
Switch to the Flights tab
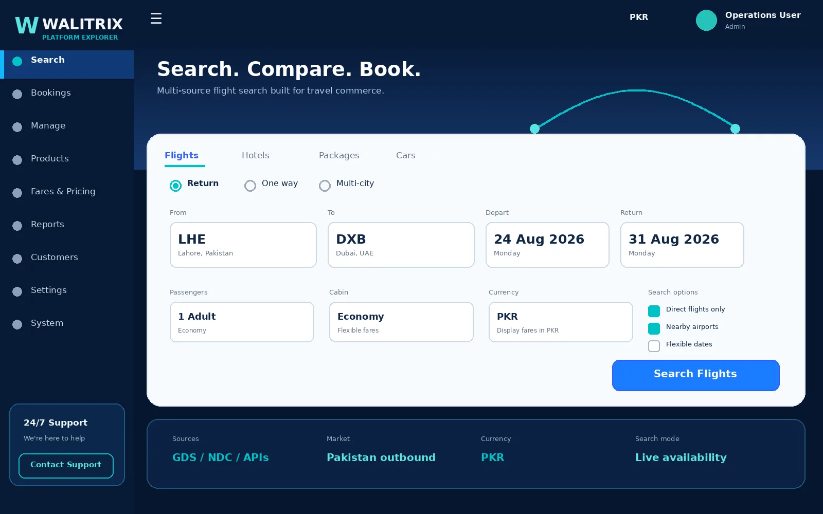(x=182, y=155)
